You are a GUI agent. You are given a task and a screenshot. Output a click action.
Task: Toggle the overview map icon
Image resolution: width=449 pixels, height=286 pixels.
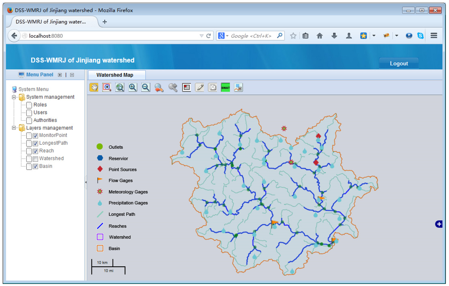tap(238, 87)
